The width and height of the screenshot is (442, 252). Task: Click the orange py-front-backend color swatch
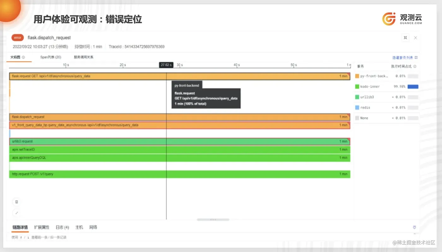[357, 76]
